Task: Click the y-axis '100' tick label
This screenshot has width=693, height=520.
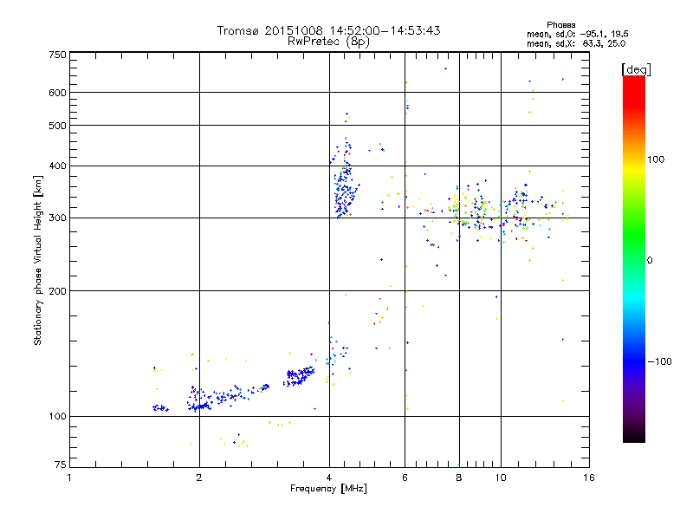Action: pyautogui.click(x=57, y=417)
